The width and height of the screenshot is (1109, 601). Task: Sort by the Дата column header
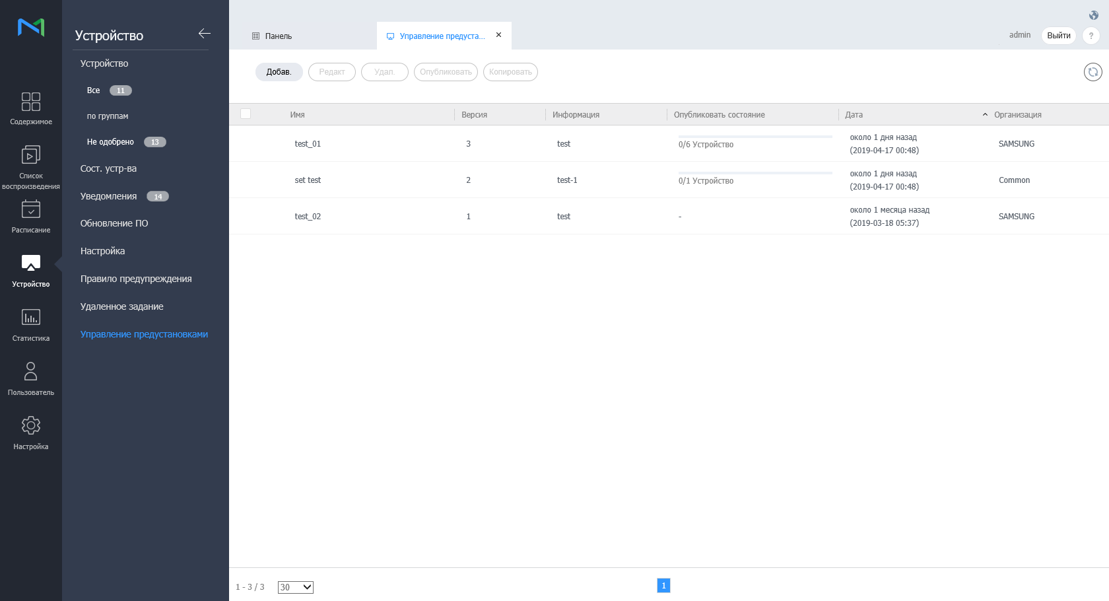[x=854, y=115]
